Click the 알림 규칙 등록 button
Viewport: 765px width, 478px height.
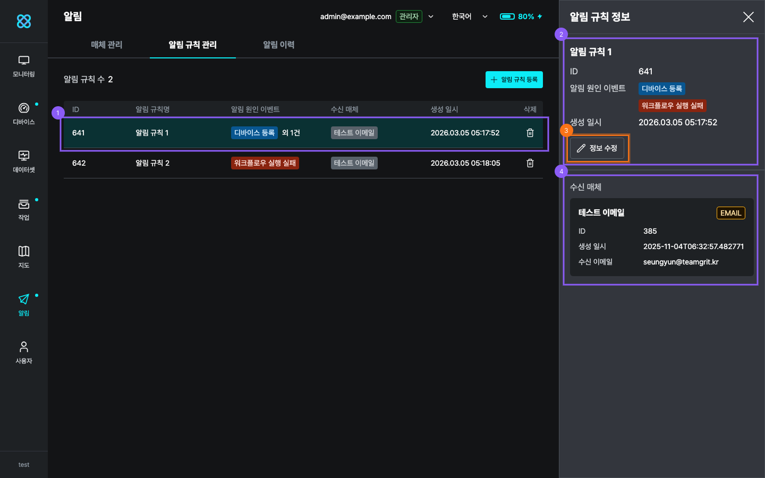[x=514, y=80]
